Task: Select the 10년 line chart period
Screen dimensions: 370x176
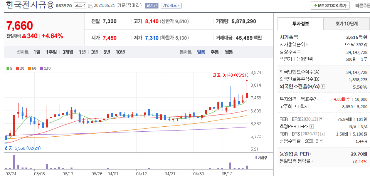Action: pyautogui.click(x=120, y=52)
